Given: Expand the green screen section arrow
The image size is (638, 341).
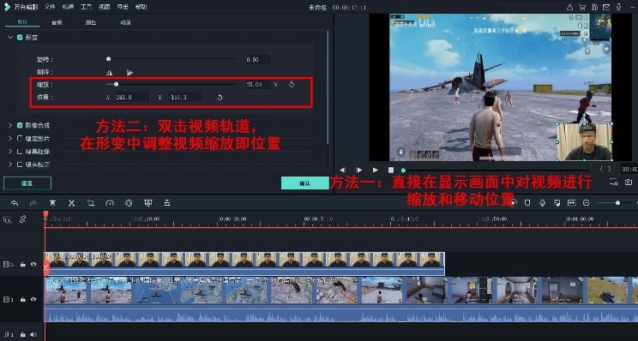Looking at the screenshot, I should [x=10, y=152].
